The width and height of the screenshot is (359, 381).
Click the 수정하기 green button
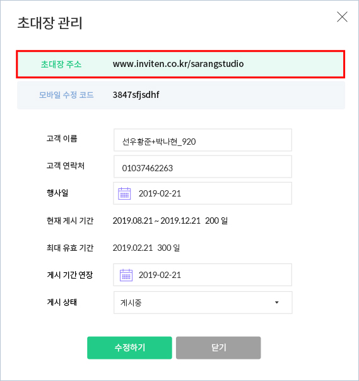point(129,348)
